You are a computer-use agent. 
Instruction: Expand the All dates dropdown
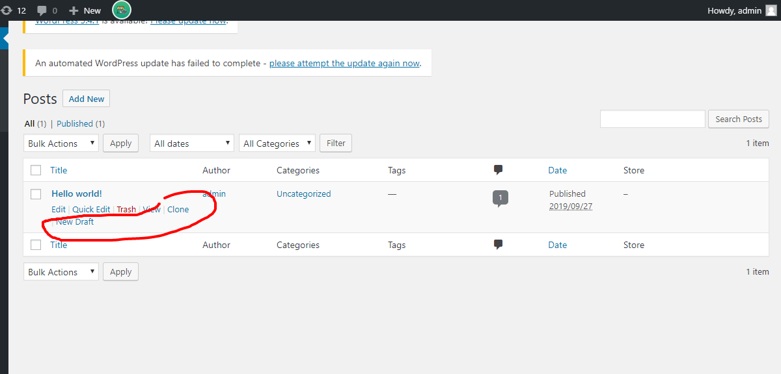pos(191,142)
